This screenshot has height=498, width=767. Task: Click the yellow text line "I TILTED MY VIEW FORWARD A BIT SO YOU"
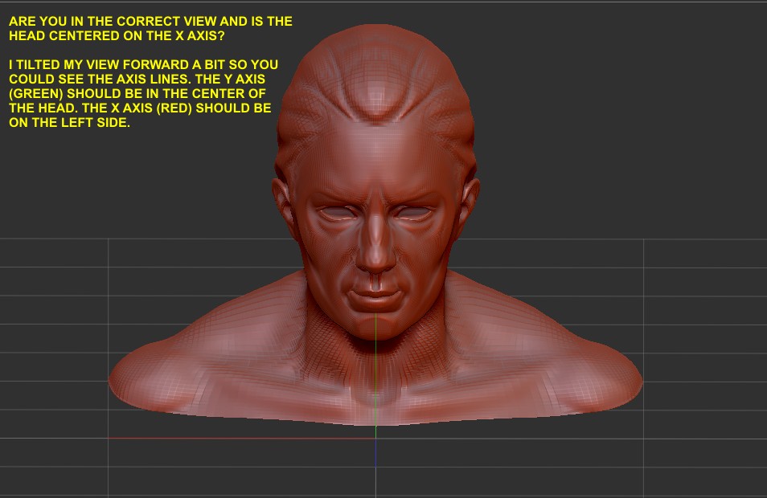click(143, 64)
